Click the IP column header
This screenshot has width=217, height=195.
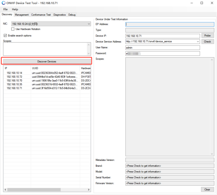[x=17, y=68]
